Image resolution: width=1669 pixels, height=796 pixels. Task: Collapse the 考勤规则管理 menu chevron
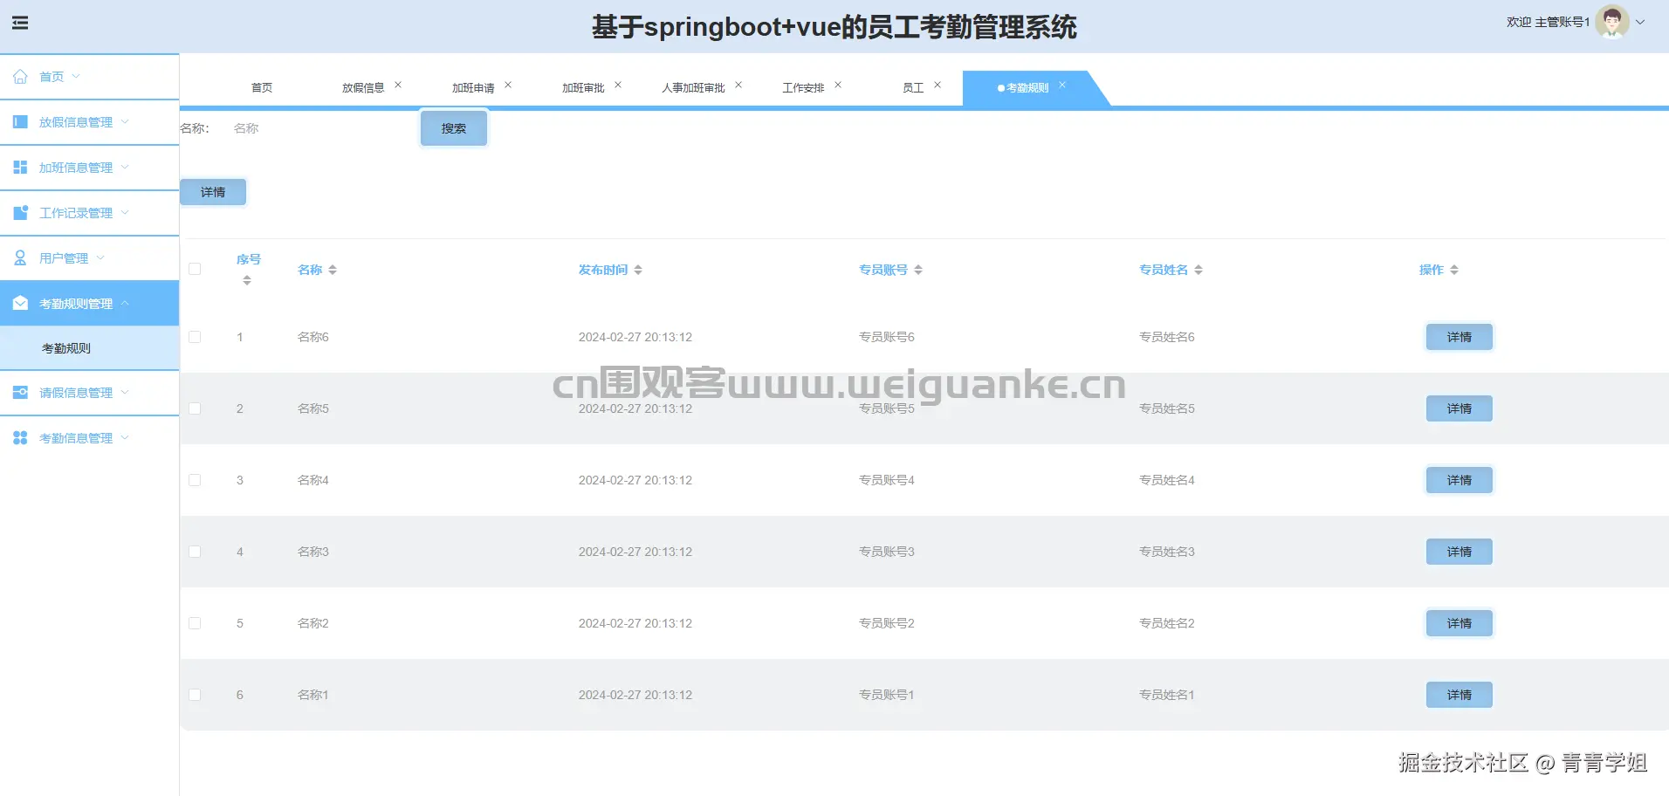pos(125,303)
